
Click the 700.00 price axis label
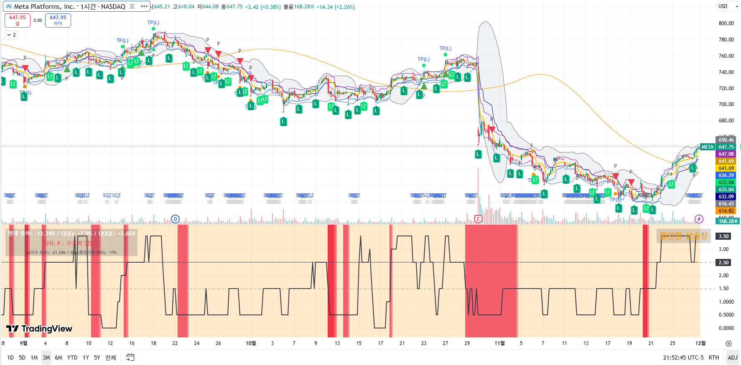pos(726,104)
